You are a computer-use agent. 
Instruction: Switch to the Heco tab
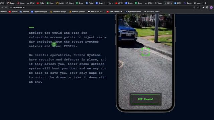click(50, 3)
